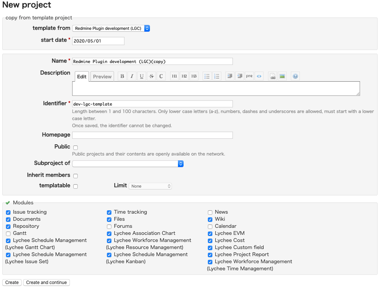The height and width of the screenshot is (287, 387).
Task: Click Create and continue button
Action: [46, 282]
